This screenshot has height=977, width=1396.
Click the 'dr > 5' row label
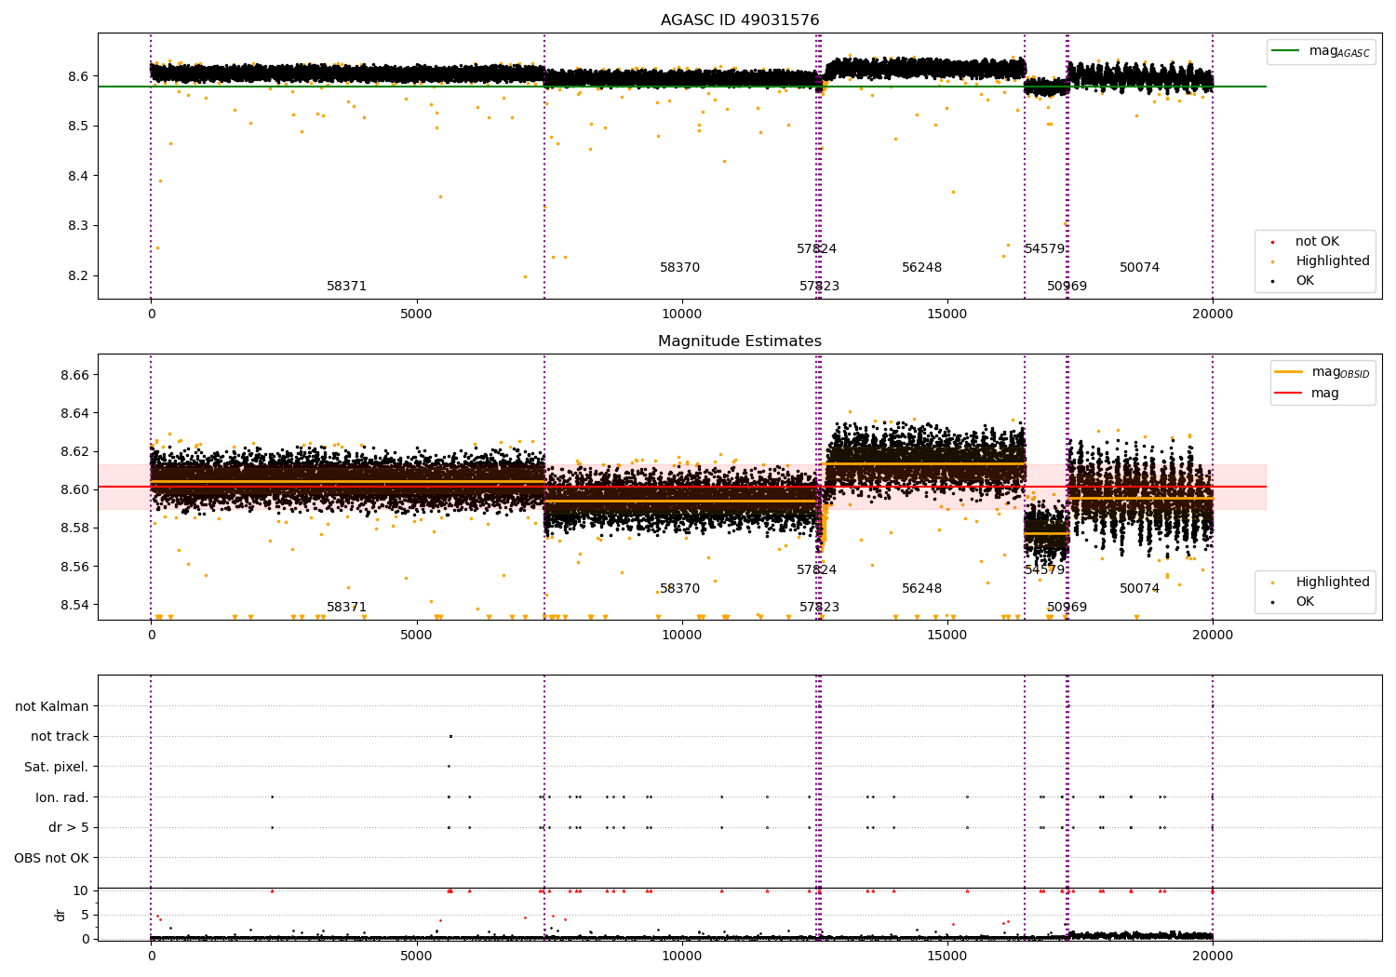69,828
